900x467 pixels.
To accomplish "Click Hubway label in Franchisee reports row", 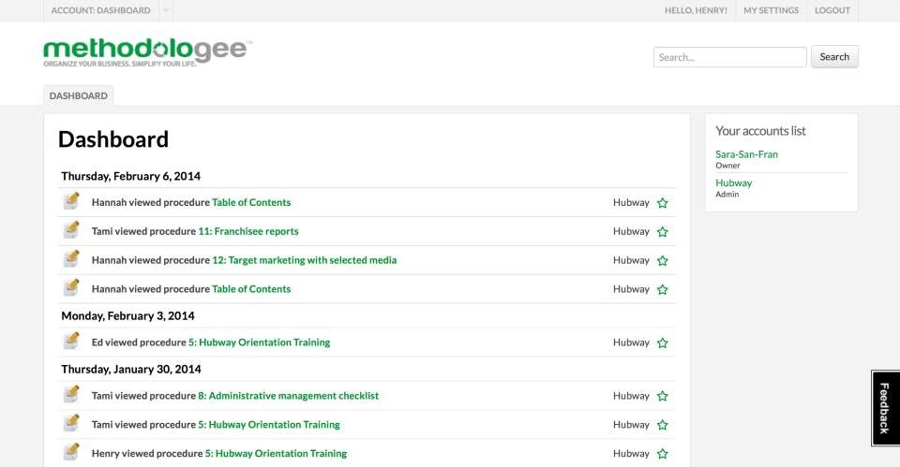I will tap(631, 231).
